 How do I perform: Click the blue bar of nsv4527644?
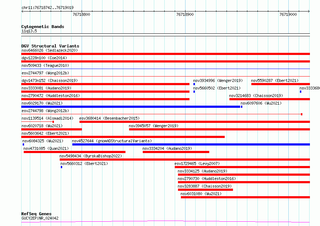tap(191, 144)
